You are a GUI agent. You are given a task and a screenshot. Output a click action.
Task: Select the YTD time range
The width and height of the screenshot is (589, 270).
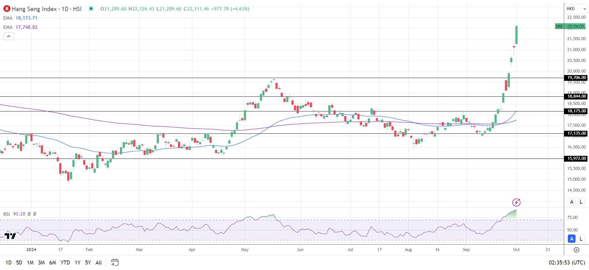point(65,263)
